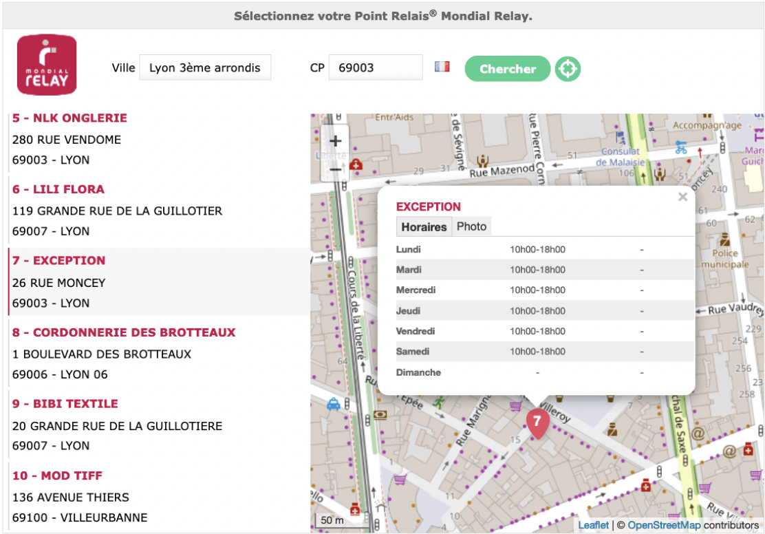Click the Jeudi hours row

(545, 310)
